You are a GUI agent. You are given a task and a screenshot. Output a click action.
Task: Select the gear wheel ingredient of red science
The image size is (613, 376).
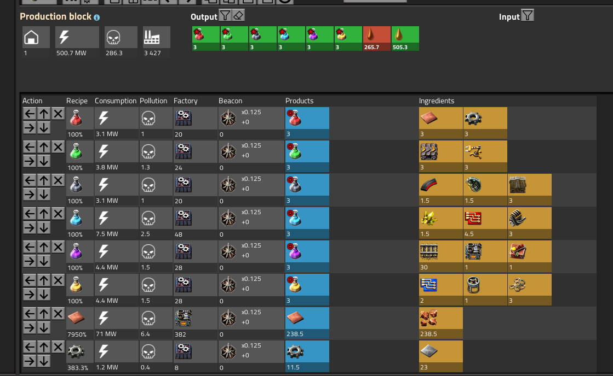485,123
